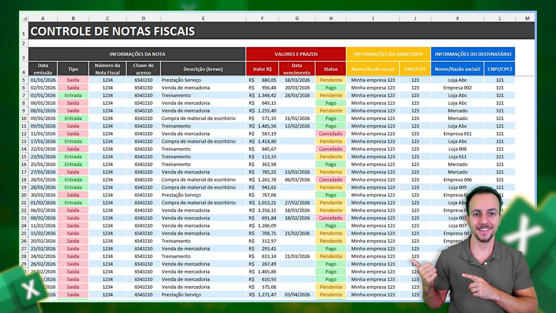Click the due date cell 06/03/2026
The image size is (556, 313).
[x=297, y=180]
